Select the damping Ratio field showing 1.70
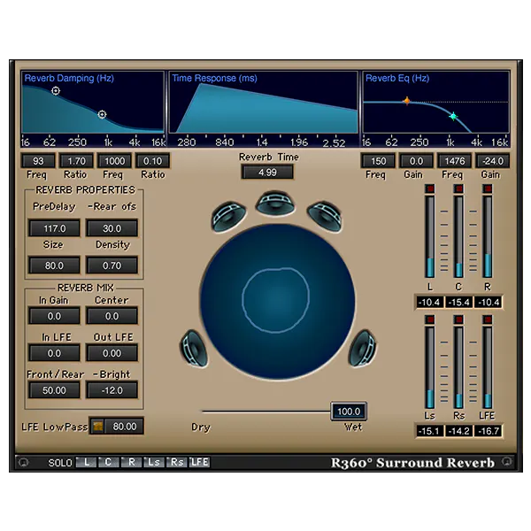 click(76, 161)
